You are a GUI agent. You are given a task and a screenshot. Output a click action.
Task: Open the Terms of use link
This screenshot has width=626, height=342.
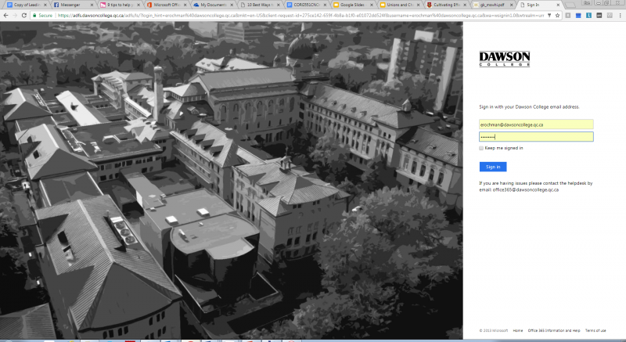[595, 330]
